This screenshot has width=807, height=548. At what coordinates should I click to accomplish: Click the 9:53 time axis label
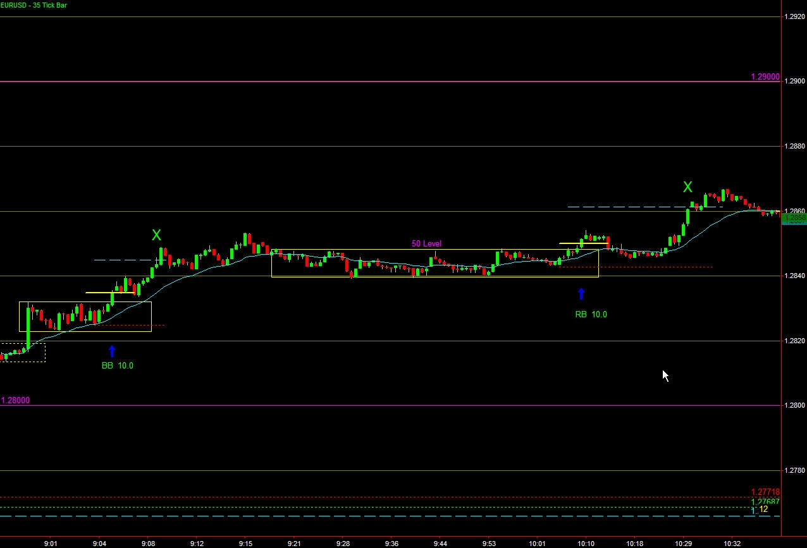(x=489, y=543)
